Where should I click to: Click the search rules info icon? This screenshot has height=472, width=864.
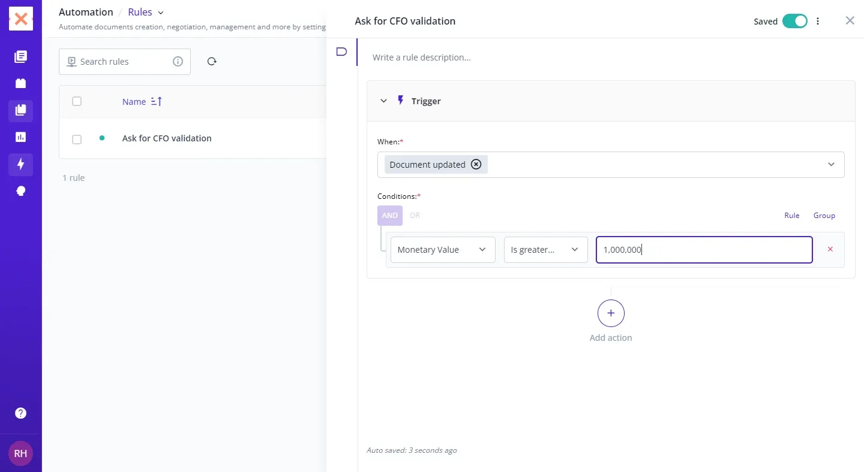click(x=178, y=61)
